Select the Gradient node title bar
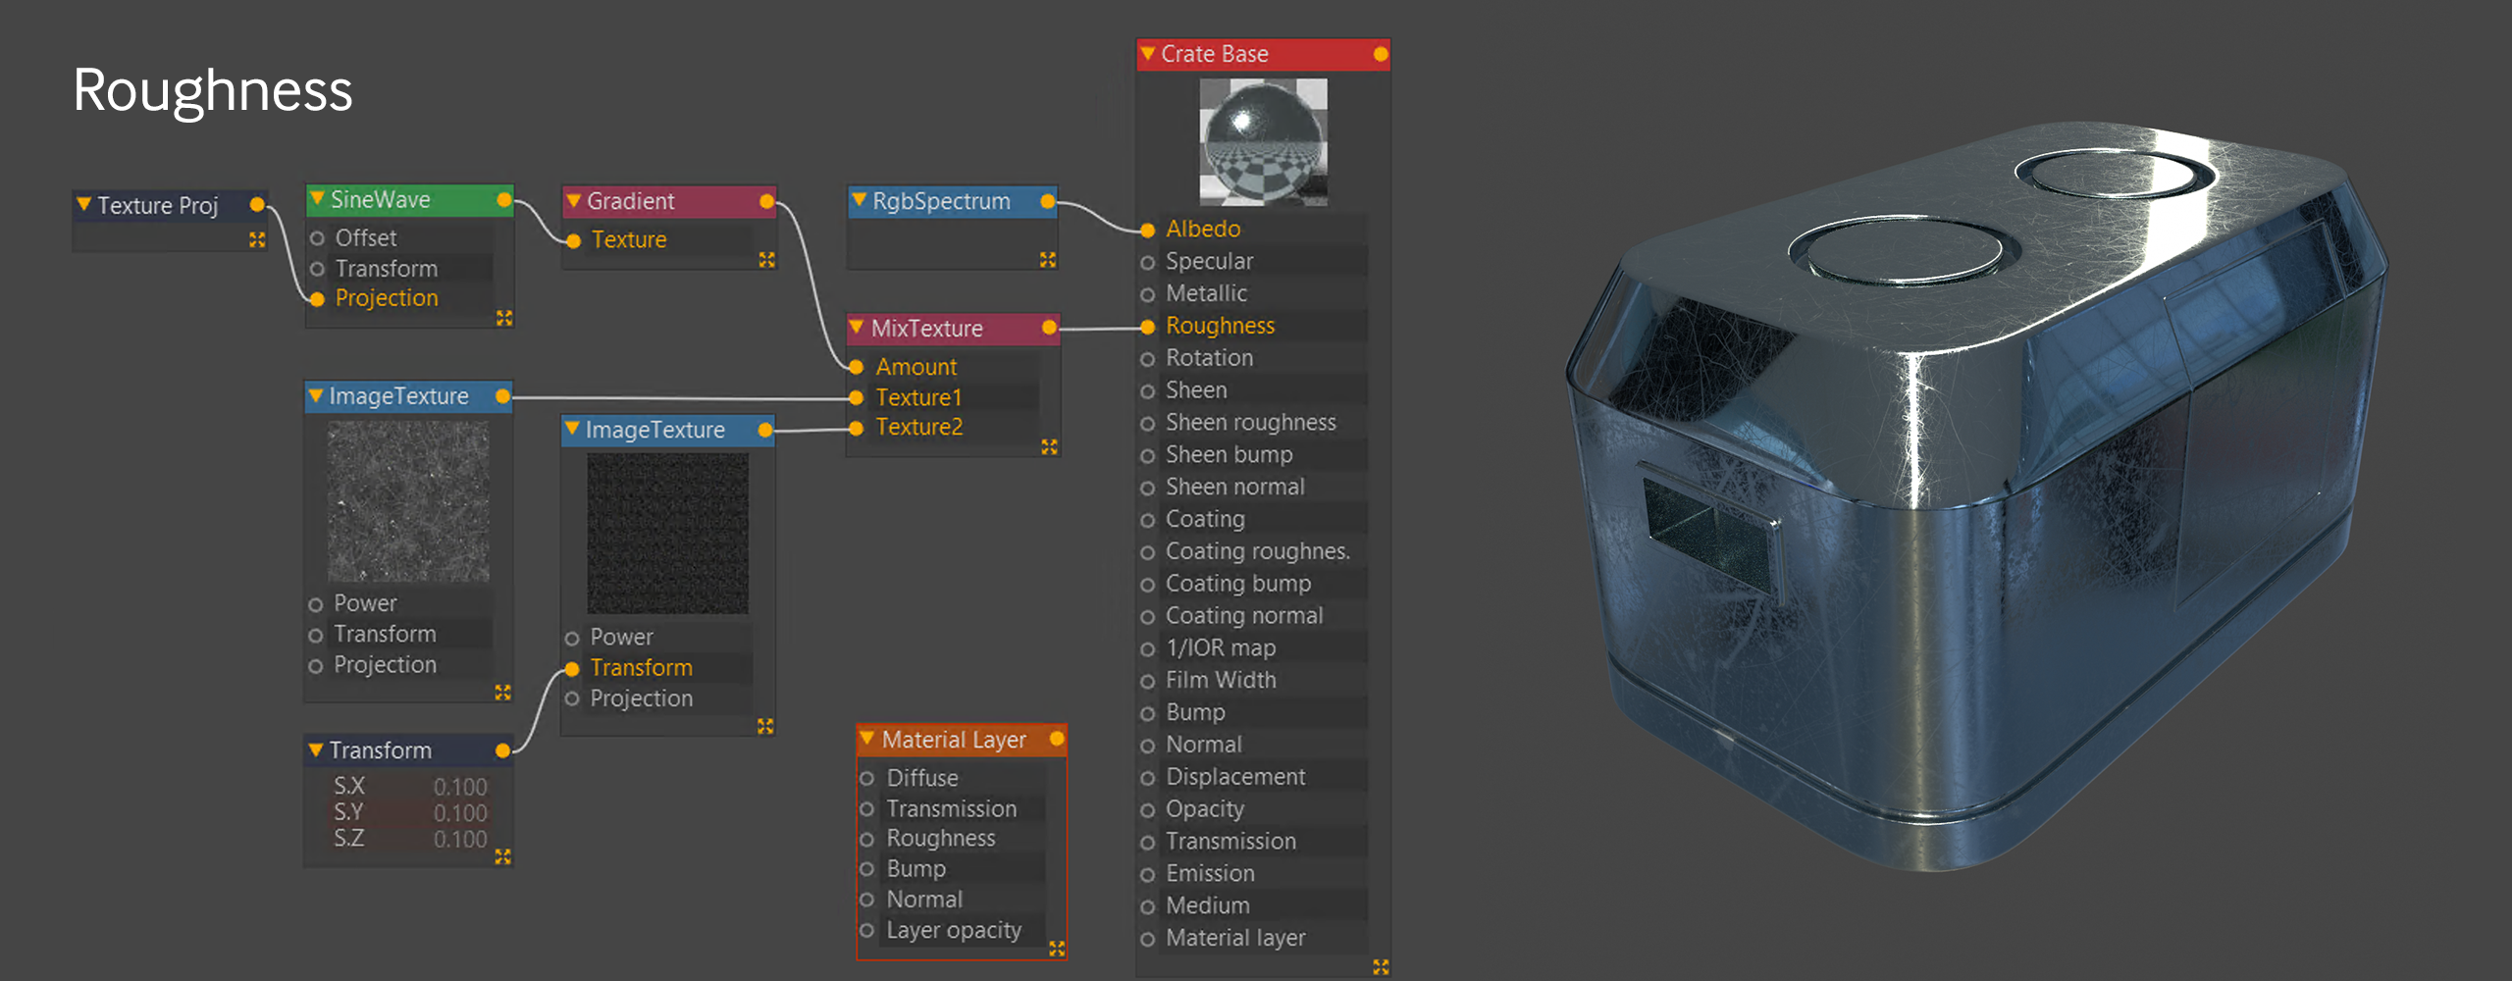Image resolution: width=2512 pixels, height=981 pixels. tap(667, 201)
